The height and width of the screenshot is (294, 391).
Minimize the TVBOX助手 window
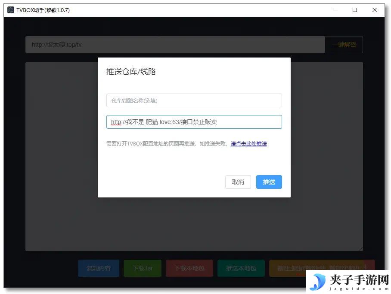click(335, 10)
